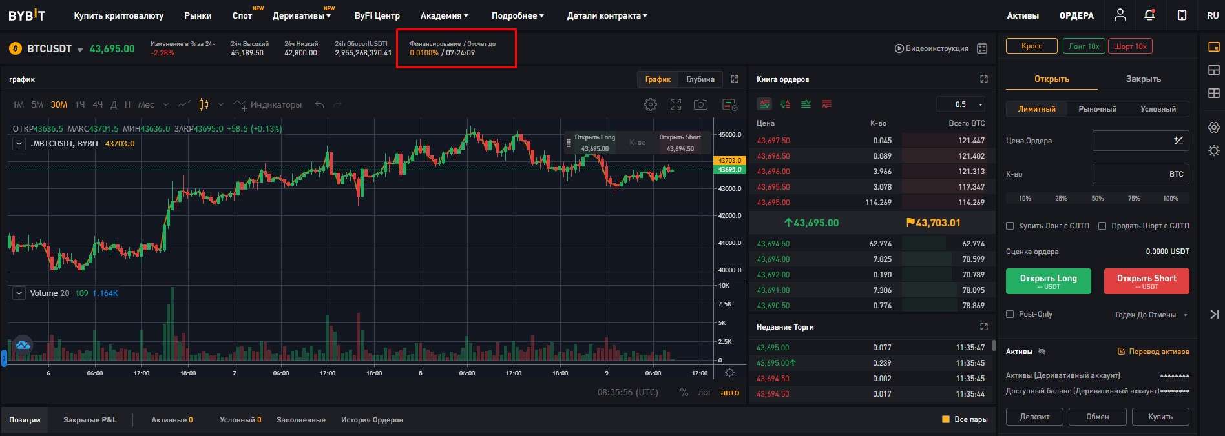Screen dimensions: 1225x436
Task: Select the two-row layout icon
Action: [x=1213, y=70]
